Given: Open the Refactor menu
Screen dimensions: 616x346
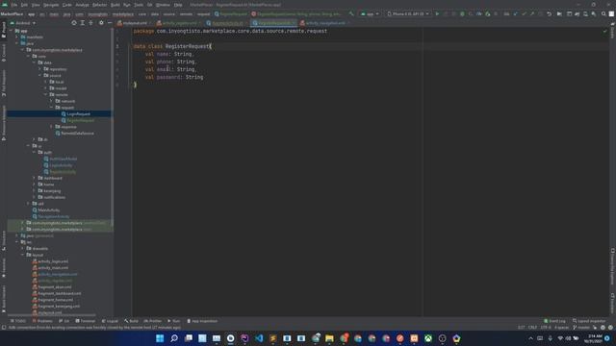Looking at the screenshot, I should pyautogui.click(x=100, y=5).
